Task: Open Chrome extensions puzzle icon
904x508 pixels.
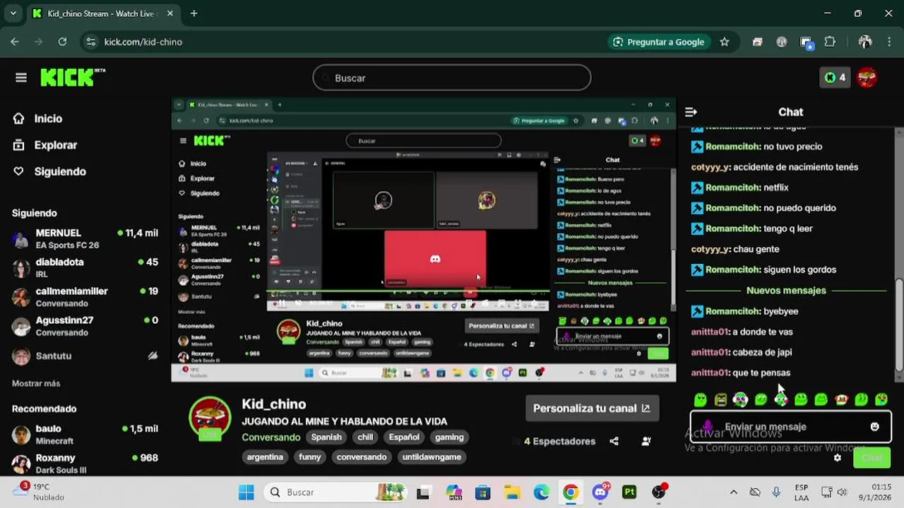Action: [830, 42]
